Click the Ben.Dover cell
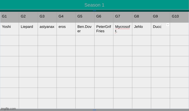189x111 pixels. [x=85, y=29]
